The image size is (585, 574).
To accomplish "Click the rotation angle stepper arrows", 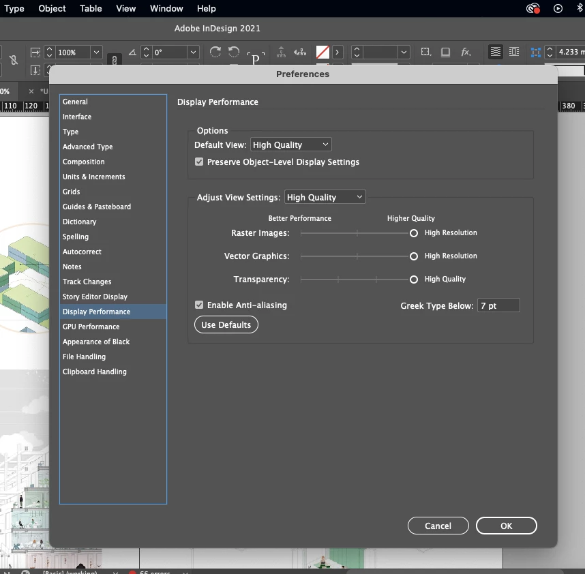I will click(x=146, y=52).
